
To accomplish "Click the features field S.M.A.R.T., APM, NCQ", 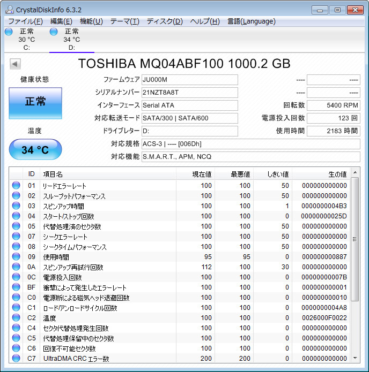I will (251, 157).
